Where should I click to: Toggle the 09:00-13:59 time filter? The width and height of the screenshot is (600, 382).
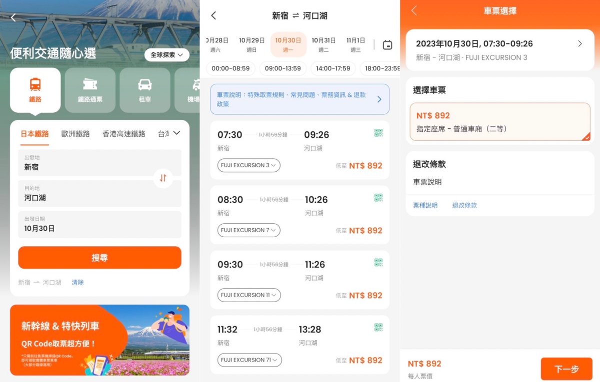(283, 68)
